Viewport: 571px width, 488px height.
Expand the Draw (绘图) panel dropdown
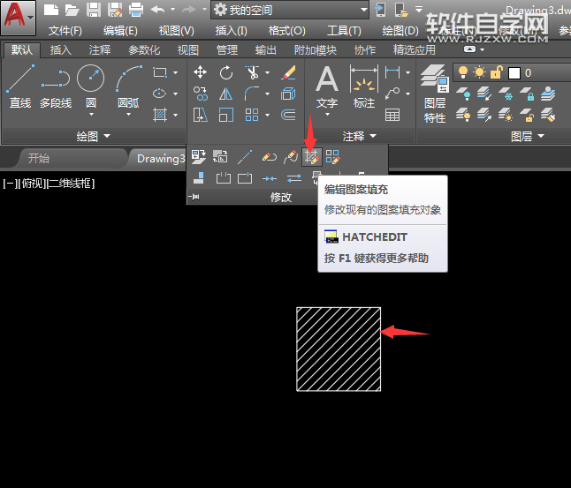point(94,136)
